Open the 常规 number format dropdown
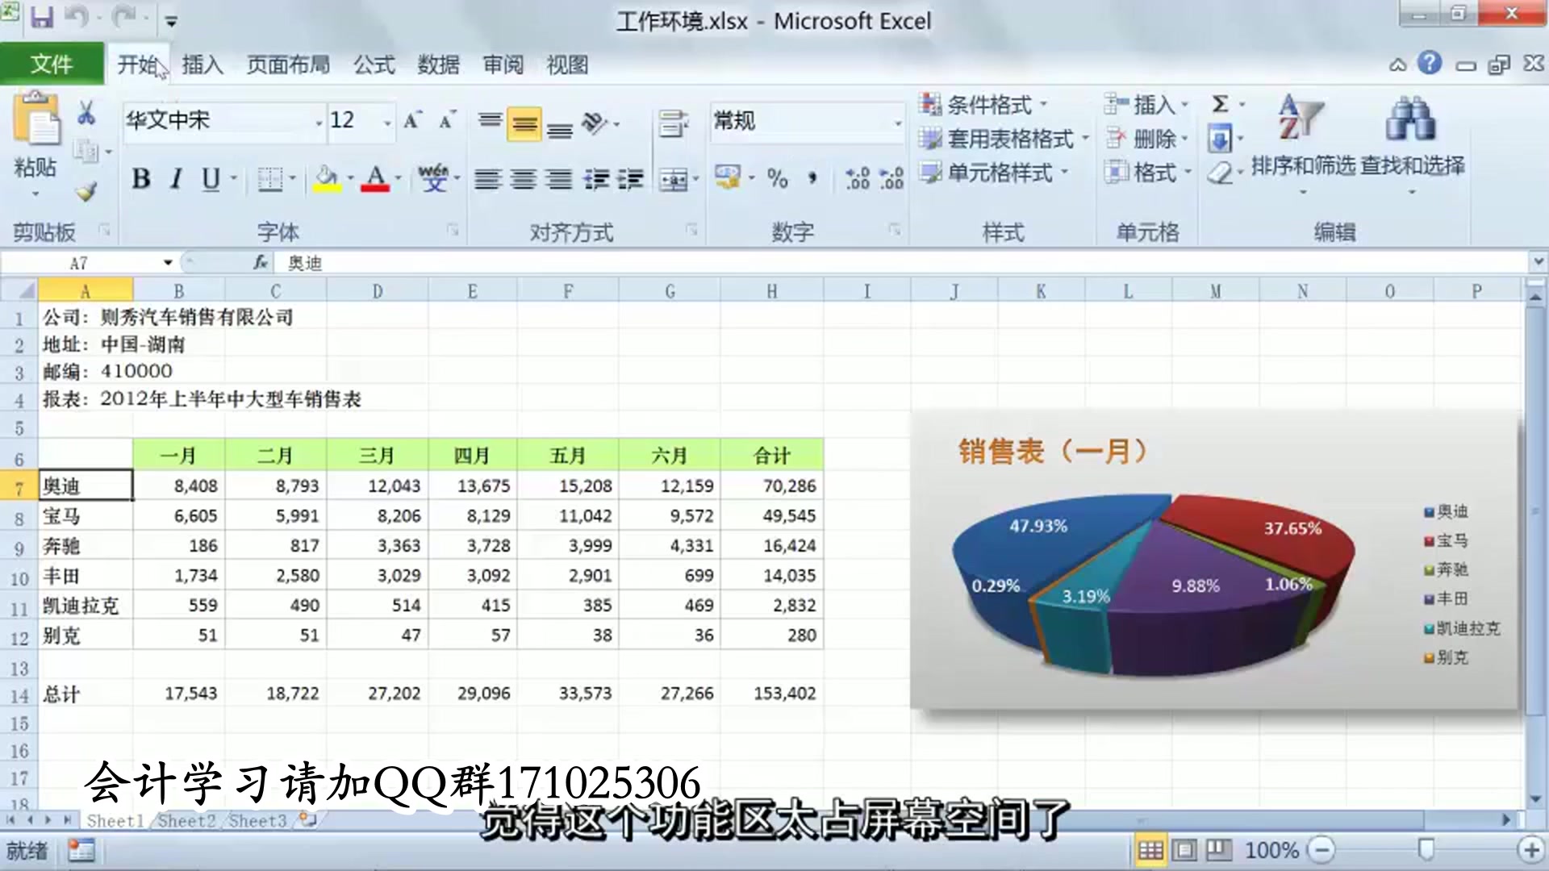This screenshot has width=1549, height=871. (898, 121)
